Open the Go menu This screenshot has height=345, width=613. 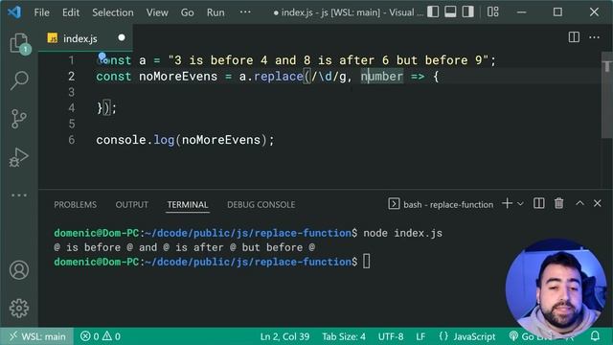pos(188,12)
